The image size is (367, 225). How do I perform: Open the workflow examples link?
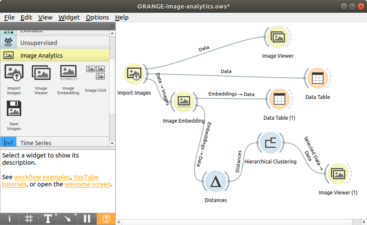click(x=42, y=177)
